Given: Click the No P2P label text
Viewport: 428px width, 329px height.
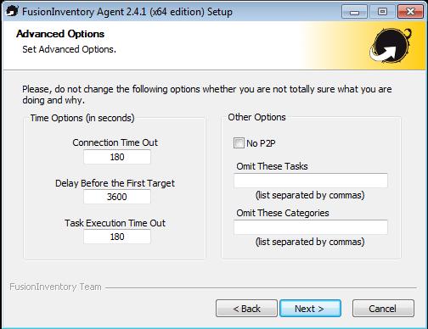Looking at the screenshot, I should tap(261, 143).
